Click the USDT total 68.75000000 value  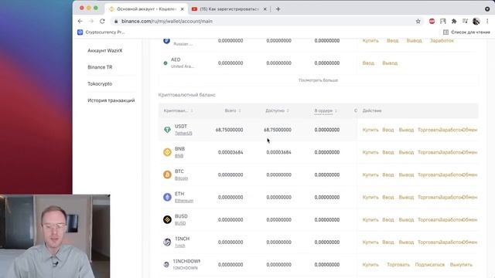[229, 130]
